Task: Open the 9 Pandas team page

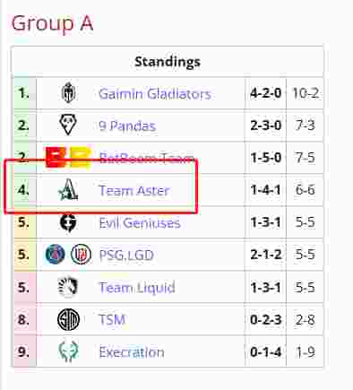Action: [x=127, y=126]
